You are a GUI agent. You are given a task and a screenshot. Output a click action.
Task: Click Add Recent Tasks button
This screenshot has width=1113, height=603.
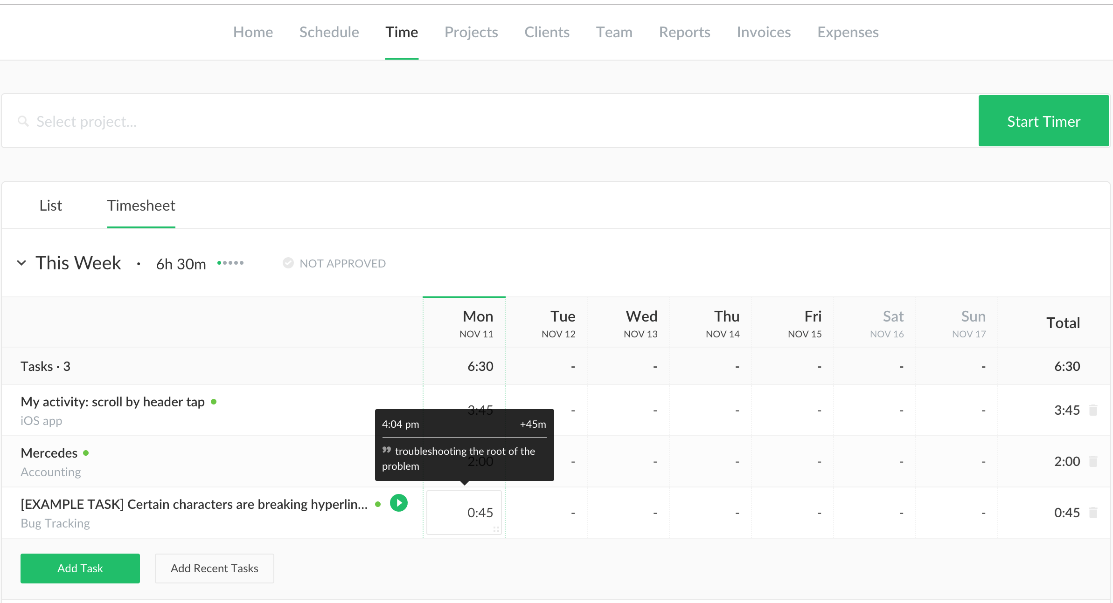215,569
